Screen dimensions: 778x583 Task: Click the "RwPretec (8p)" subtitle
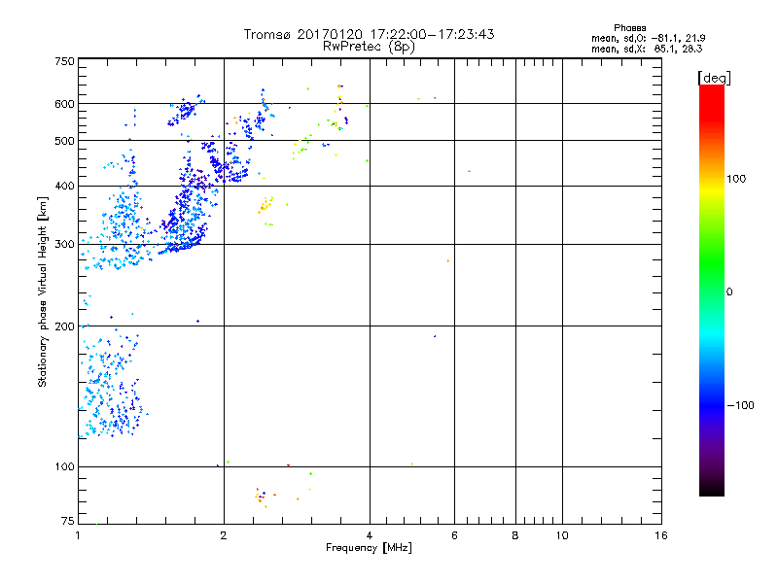coord(369,47)
